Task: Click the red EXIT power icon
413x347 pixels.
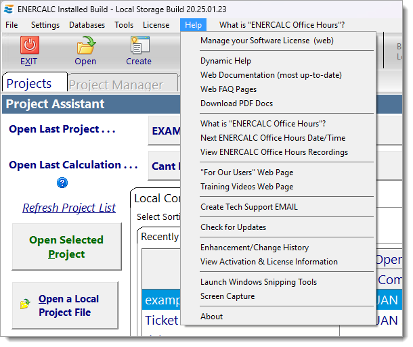Action: (30, 45)
